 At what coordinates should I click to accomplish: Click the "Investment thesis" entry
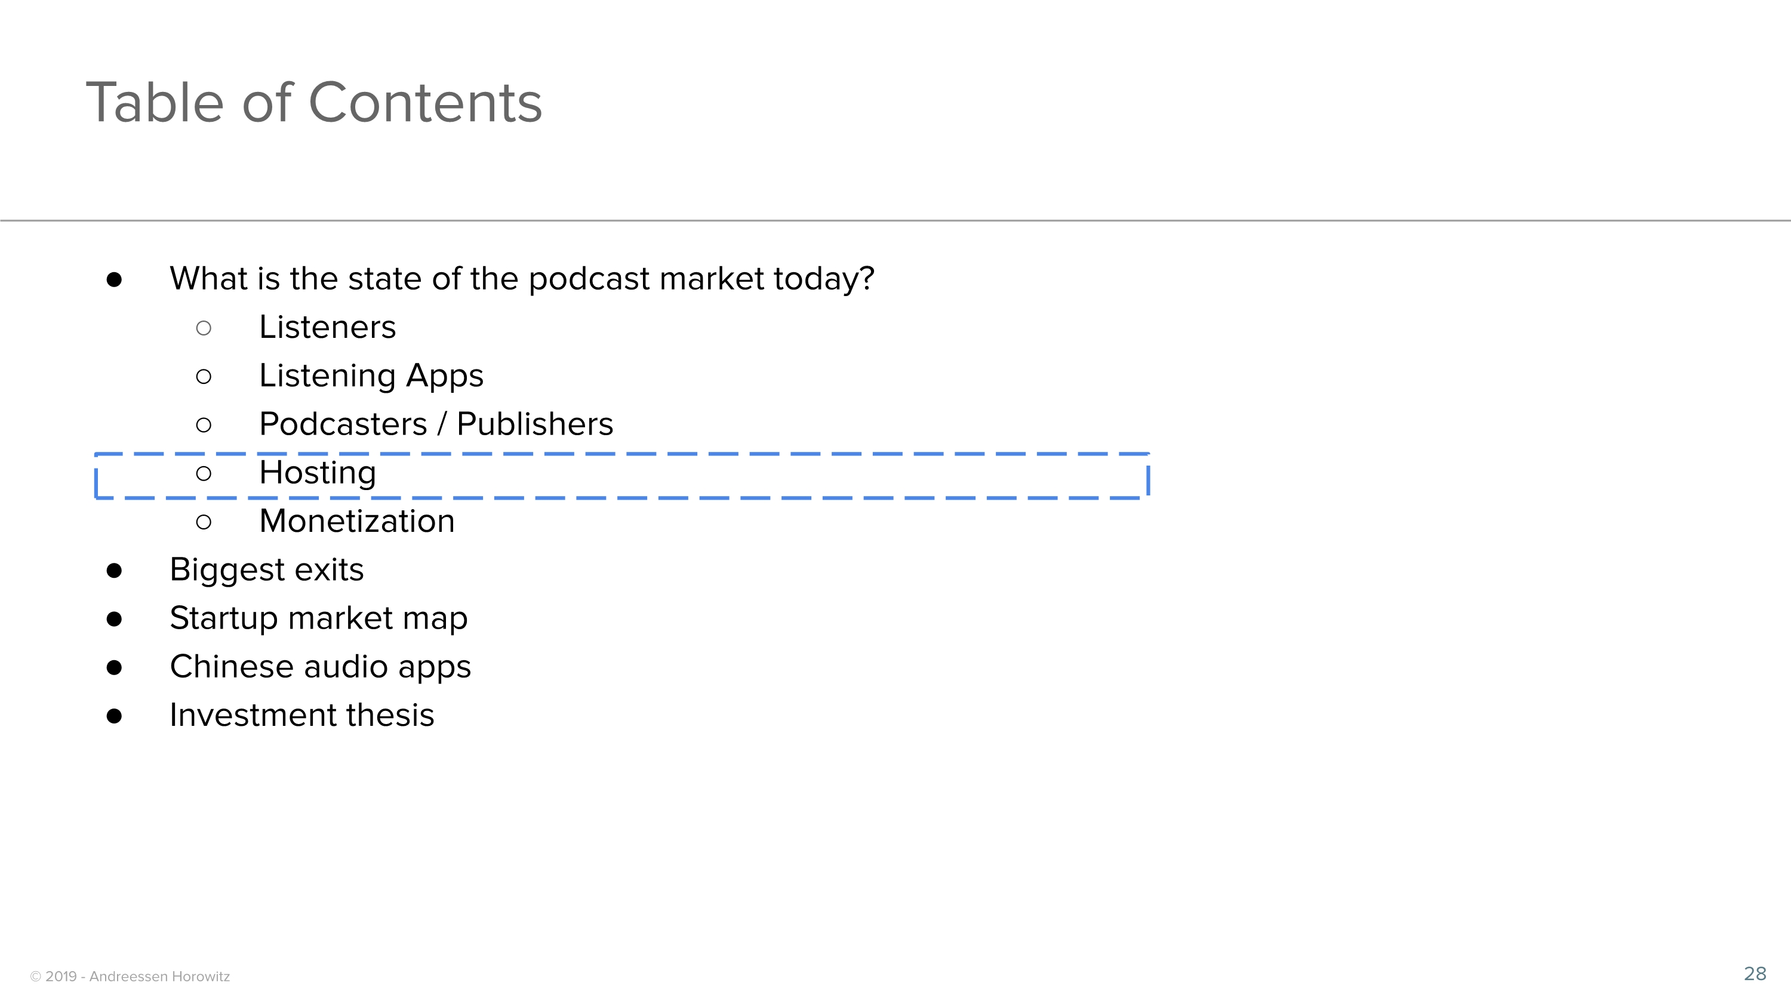pyautogui.click(x=301, y=715)
